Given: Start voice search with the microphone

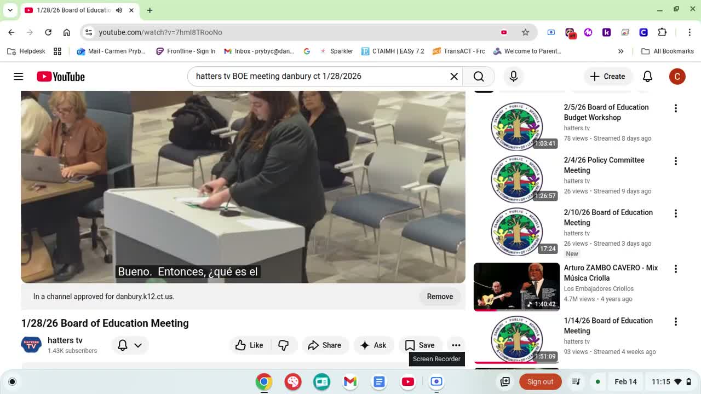Looking at the screenshot, I should click(514, 77).
